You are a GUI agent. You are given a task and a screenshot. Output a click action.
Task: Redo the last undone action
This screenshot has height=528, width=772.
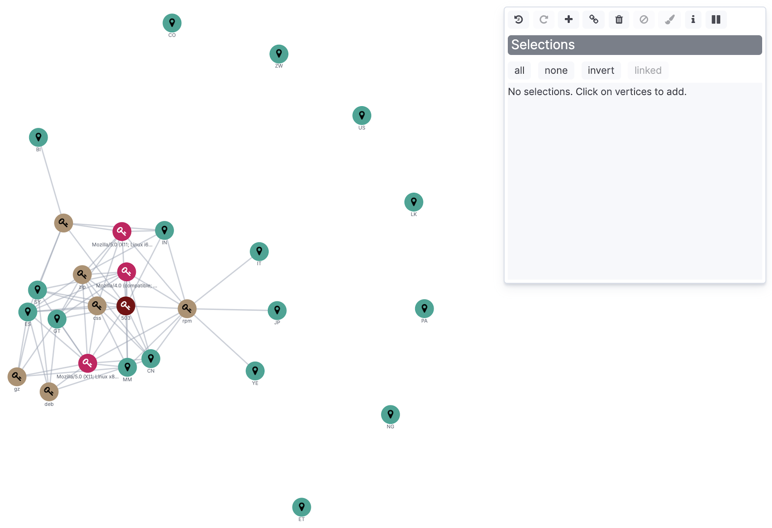click(x=544, y=19)
